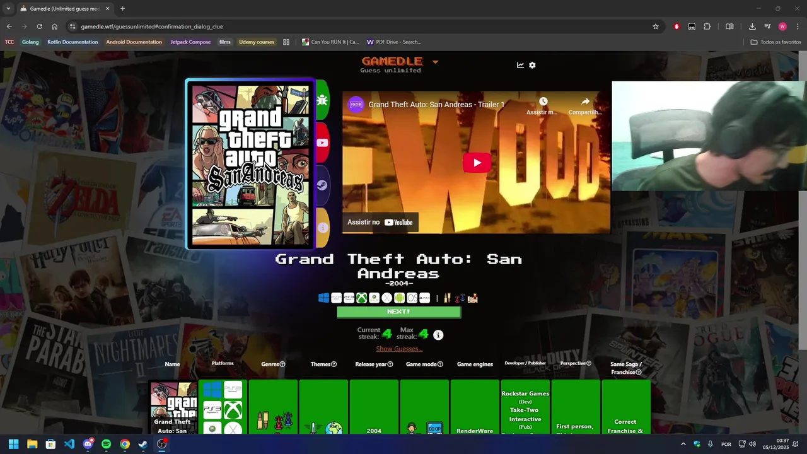Click the red hand ad-blocker extension icon

pyautogui.click(x=676, y=26)
